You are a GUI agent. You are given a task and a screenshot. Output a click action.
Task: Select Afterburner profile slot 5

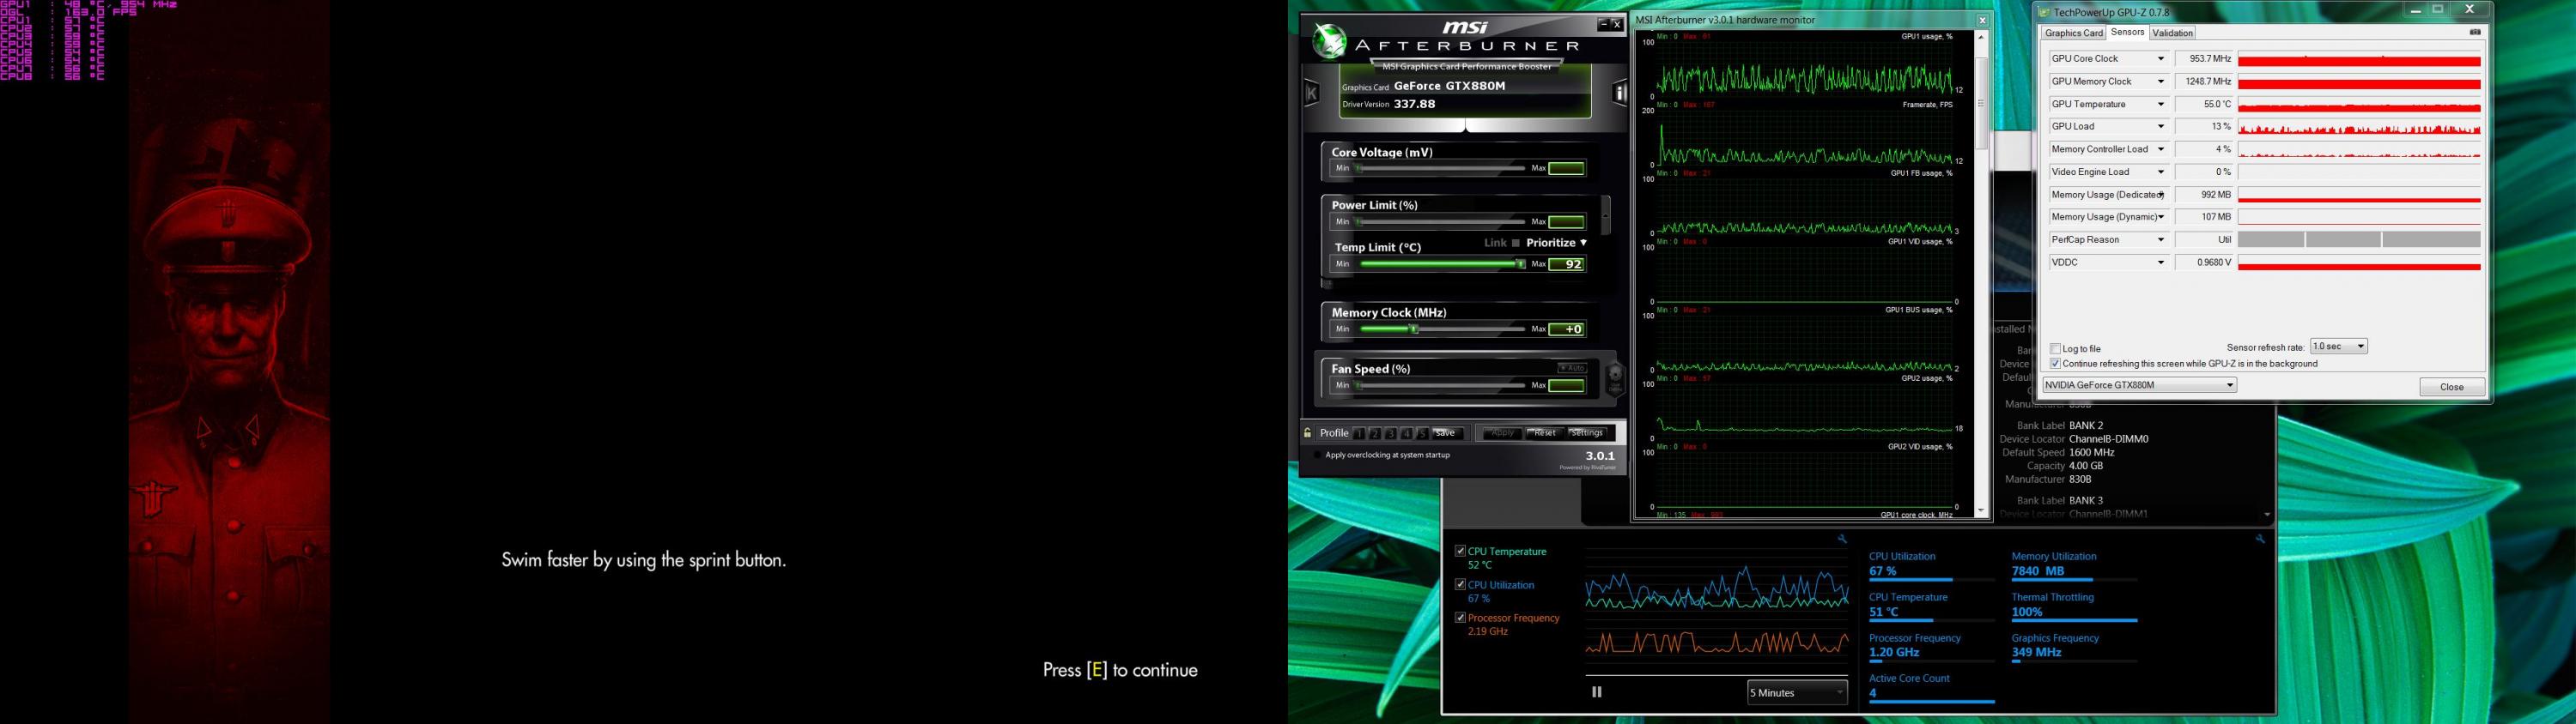pos(1422,433)
